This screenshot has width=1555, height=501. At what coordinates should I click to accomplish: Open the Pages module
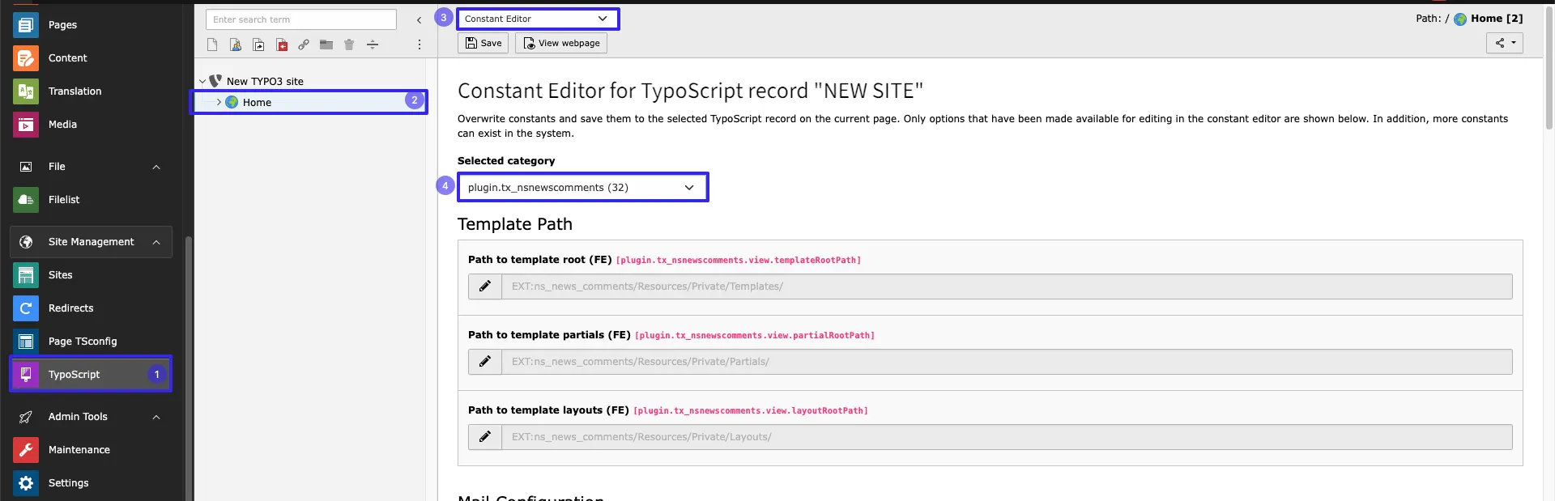click(x=91, y=24)
